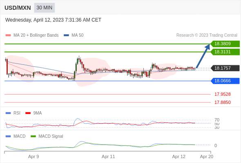241x163 pixels.
Task: Click the MACD zero axis label
Action: click(216, 145)
